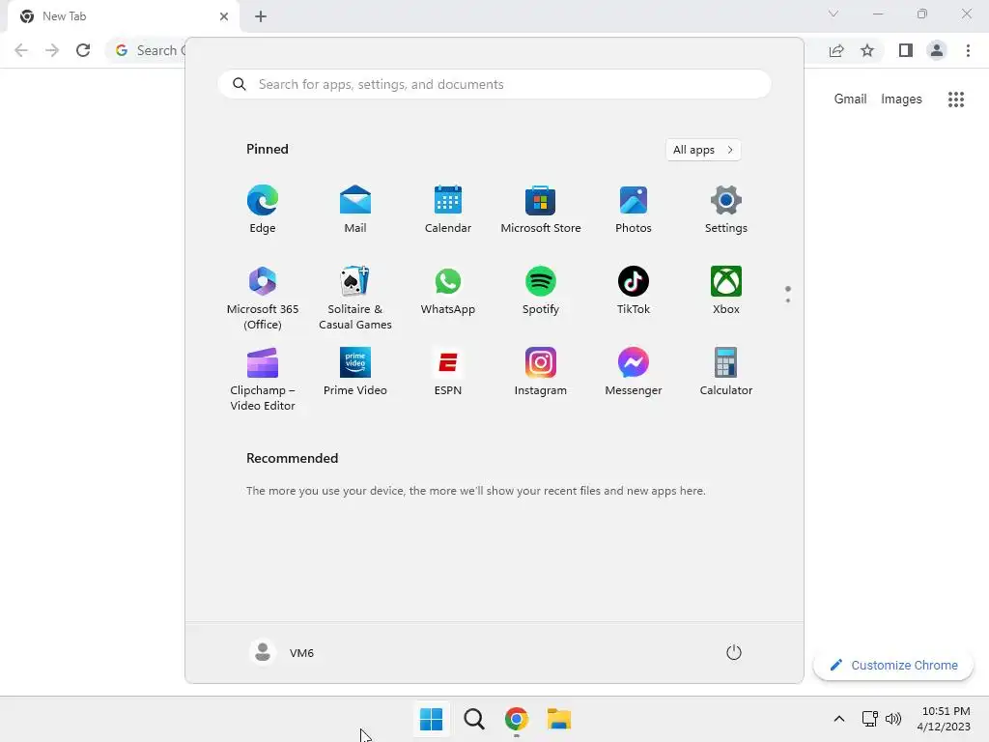
Task: Open Microsoft Store from pinned apps
Action: point(541,209)
